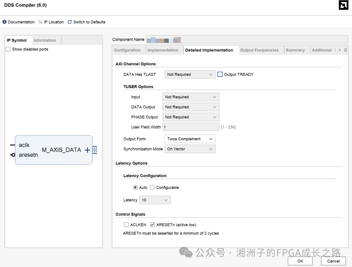Click the TUSER Options heading

coord(138,87)
